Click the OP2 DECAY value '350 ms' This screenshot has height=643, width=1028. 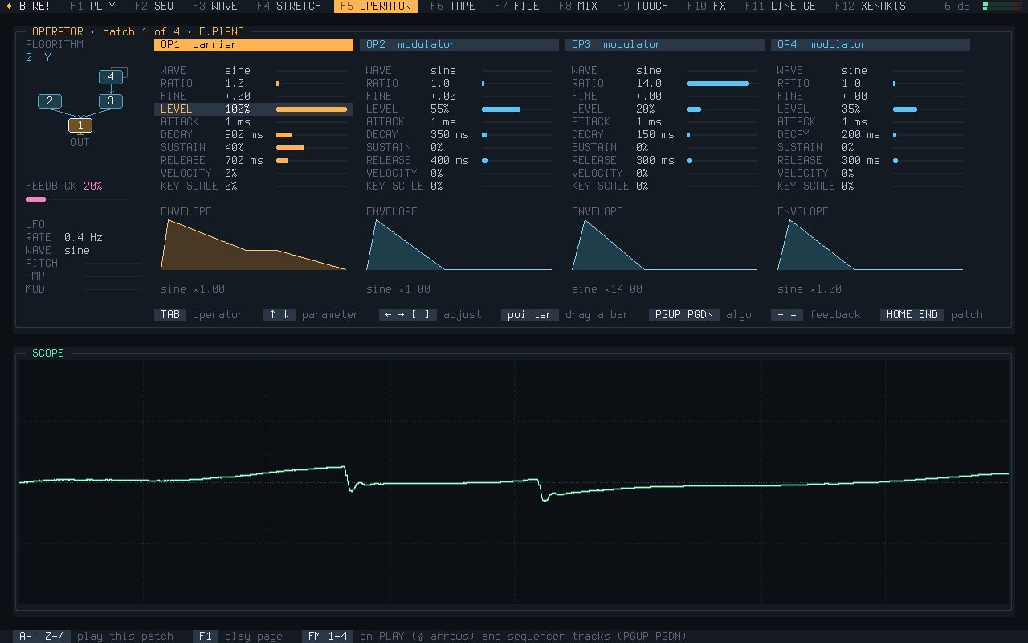(450, 135)
